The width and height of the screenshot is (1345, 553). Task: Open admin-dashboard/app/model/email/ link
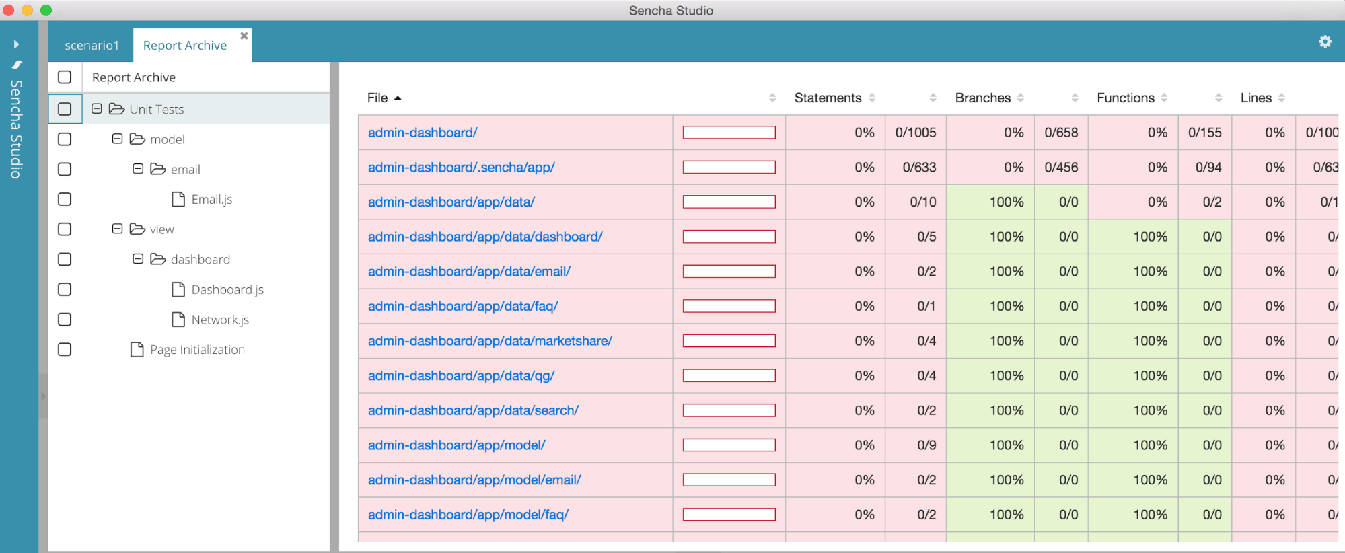[x=474, y=480]
